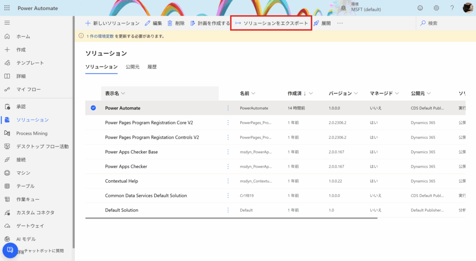Click the sidebar vertical scrollbar
This screenshot has width=476, height=261.
(x=73, y=132)
